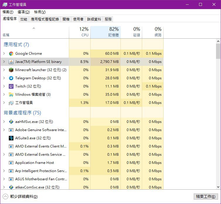221x204 pixels.
Task: Click the Windows 檔案總管 folder icon
Action: (x=11, y=95)
